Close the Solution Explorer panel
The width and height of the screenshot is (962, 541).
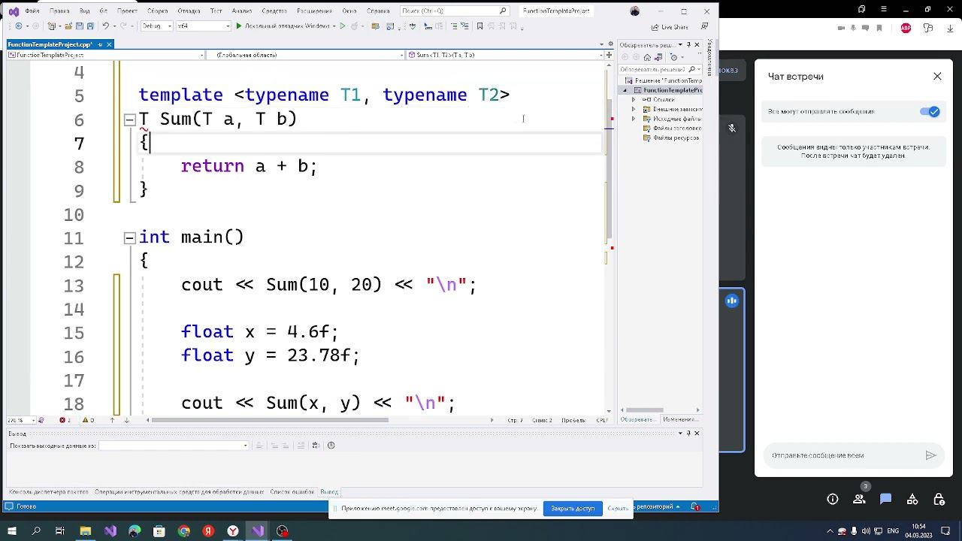697,45
